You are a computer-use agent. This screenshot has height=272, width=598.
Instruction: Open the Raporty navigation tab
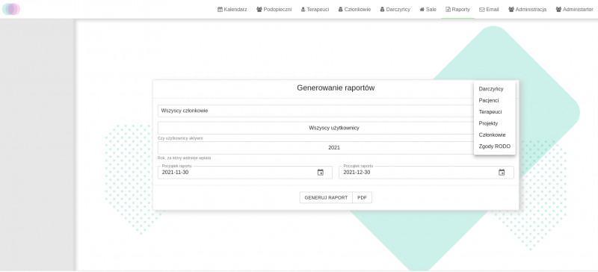coord(457,9)
